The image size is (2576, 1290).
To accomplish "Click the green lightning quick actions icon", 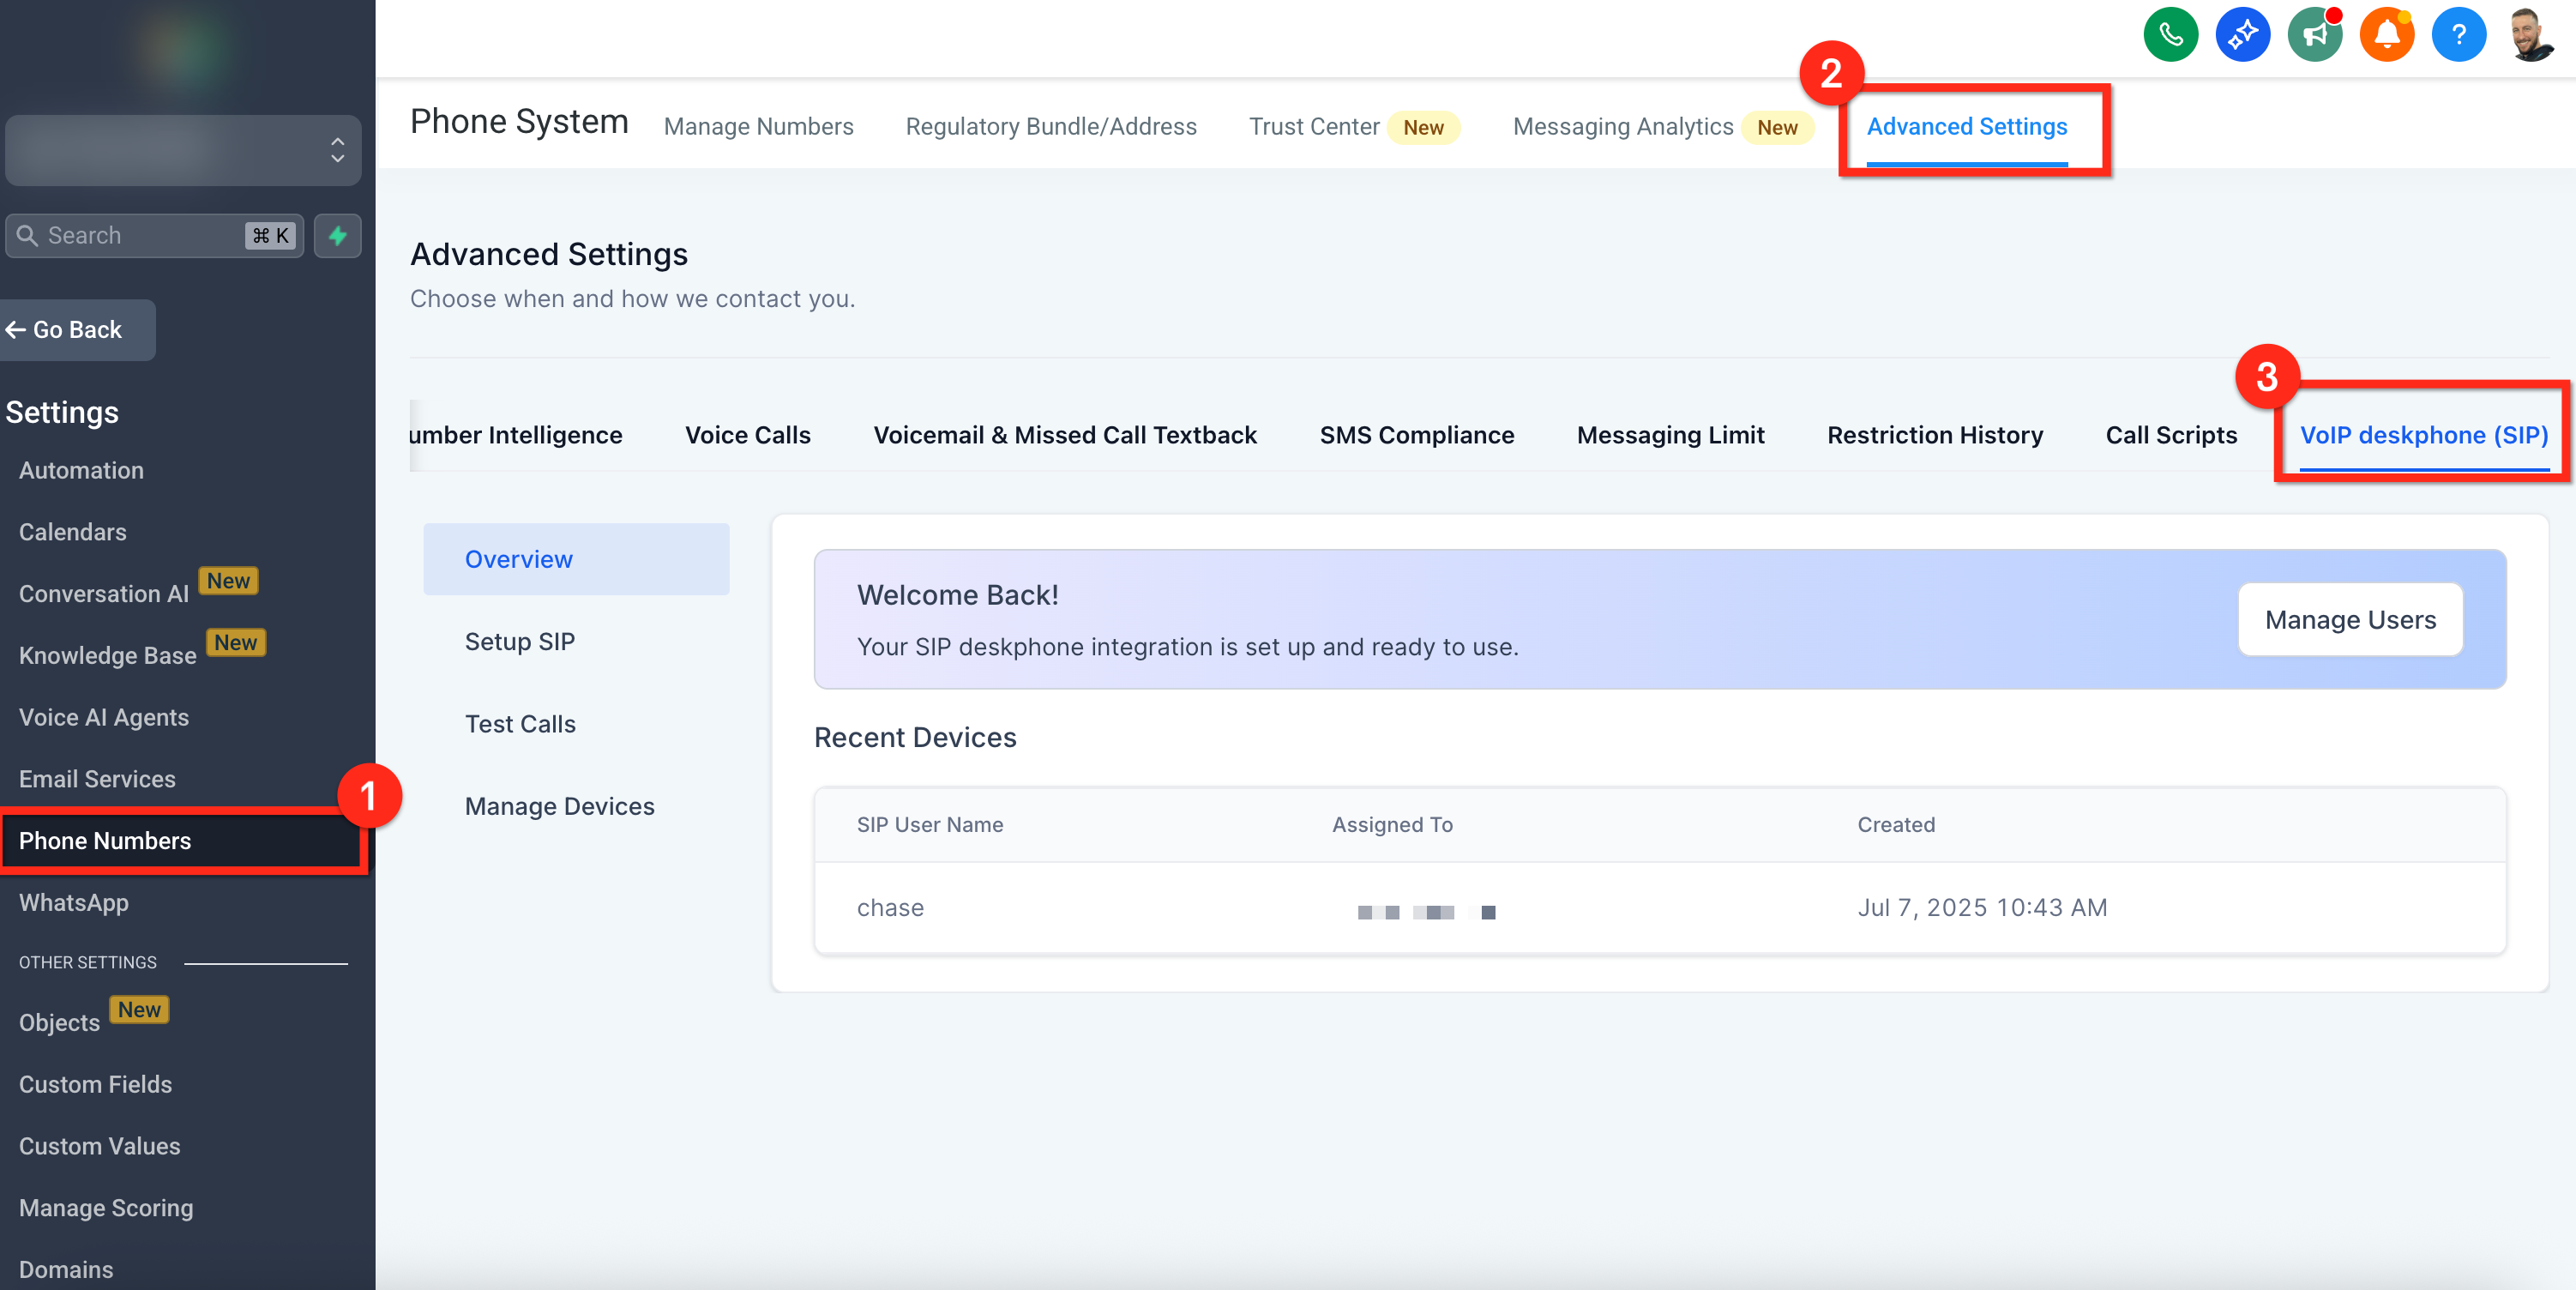I will (338, 236).
